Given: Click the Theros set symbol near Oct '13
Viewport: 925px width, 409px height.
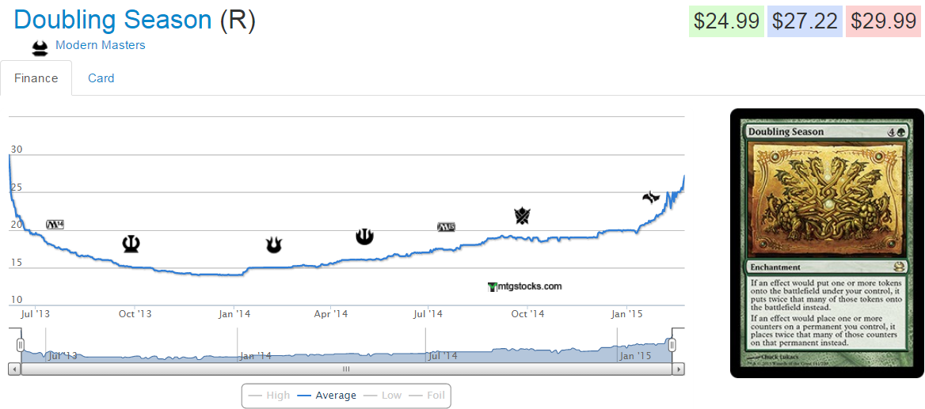Looking at the screenshot, I should pyautogui.click(x=131, y=244).
